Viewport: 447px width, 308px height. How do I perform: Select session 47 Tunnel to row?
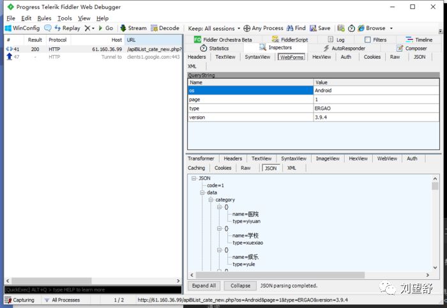93,57
